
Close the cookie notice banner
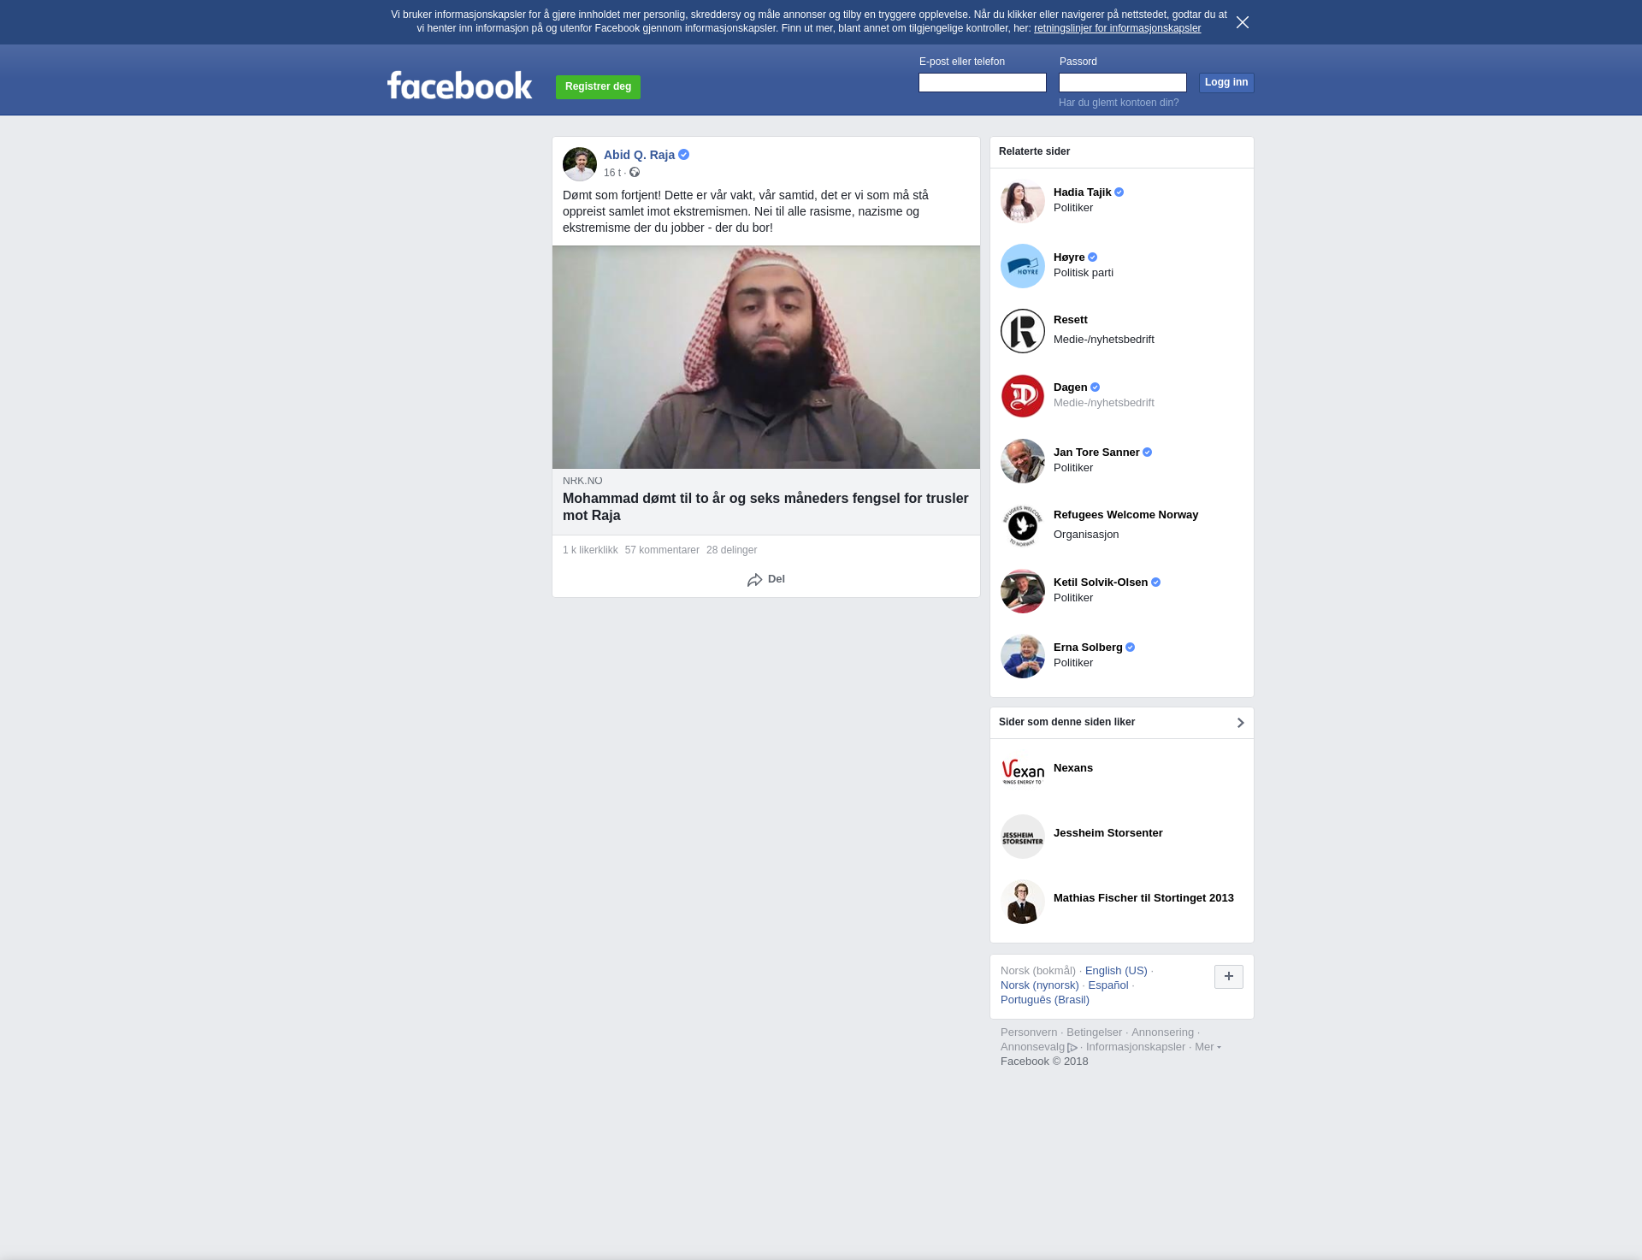coord(1243,22)
